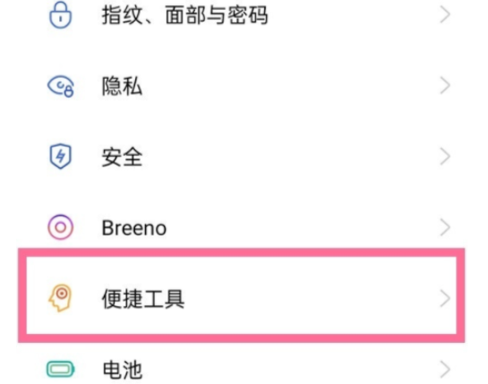Click the blank area of the Breeno row
The height and width of the screenshot is (384, 488).
tap(302, 227)
